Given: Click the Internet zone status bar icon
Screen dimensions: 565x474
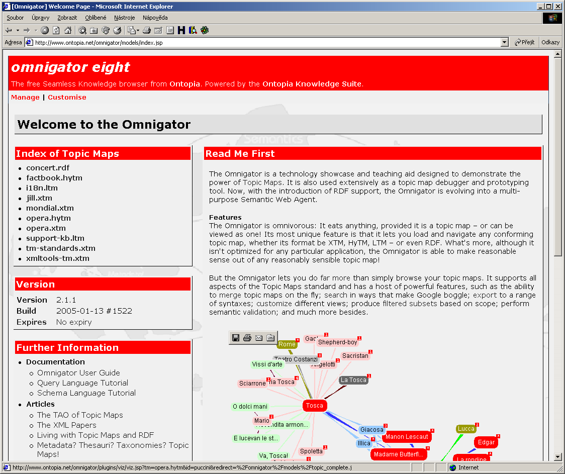Looking at the screenshot, I should 453,467.
